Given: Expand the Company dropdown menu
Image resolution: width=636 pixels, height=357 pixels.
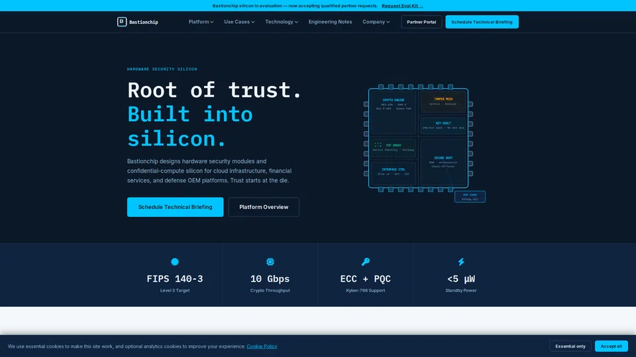Looking at the screenshot, I should [x=376, y=22].
